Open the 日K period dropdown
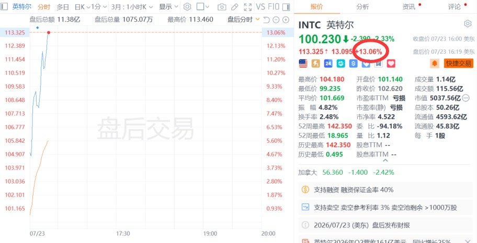477x243 pixels. (83, 7)
